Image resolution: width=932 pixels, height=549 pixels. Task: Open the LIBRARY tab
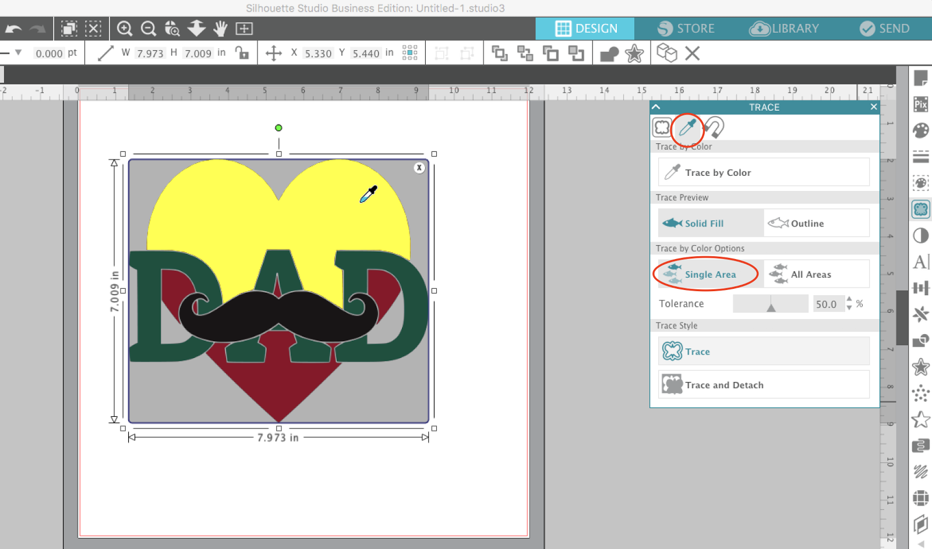(784, 29)
